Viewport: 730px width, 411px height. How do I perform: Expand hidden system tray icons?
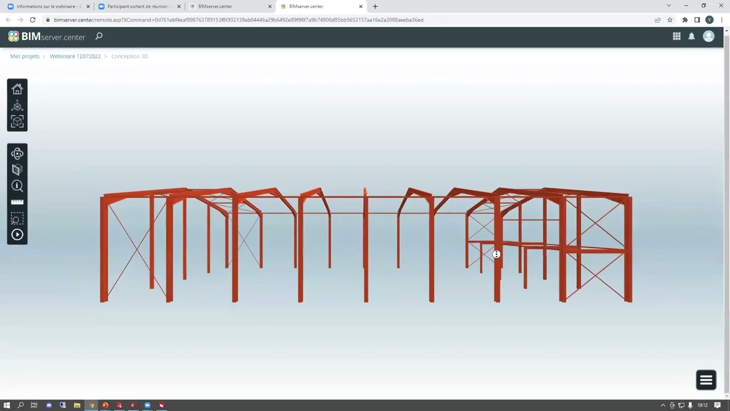click(x=663, y=405)
